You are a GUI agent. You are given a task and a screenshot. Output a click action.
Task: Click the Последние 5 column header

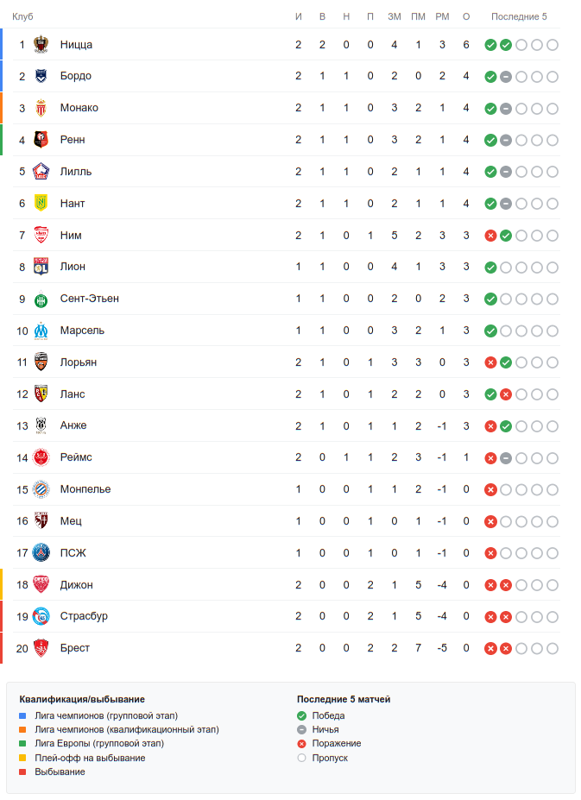[519, 16]
